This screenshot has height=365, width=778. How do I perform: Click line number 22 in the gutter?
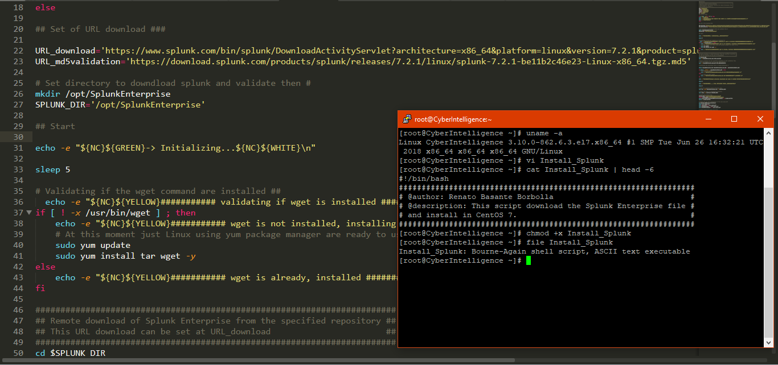click(18, 51)
